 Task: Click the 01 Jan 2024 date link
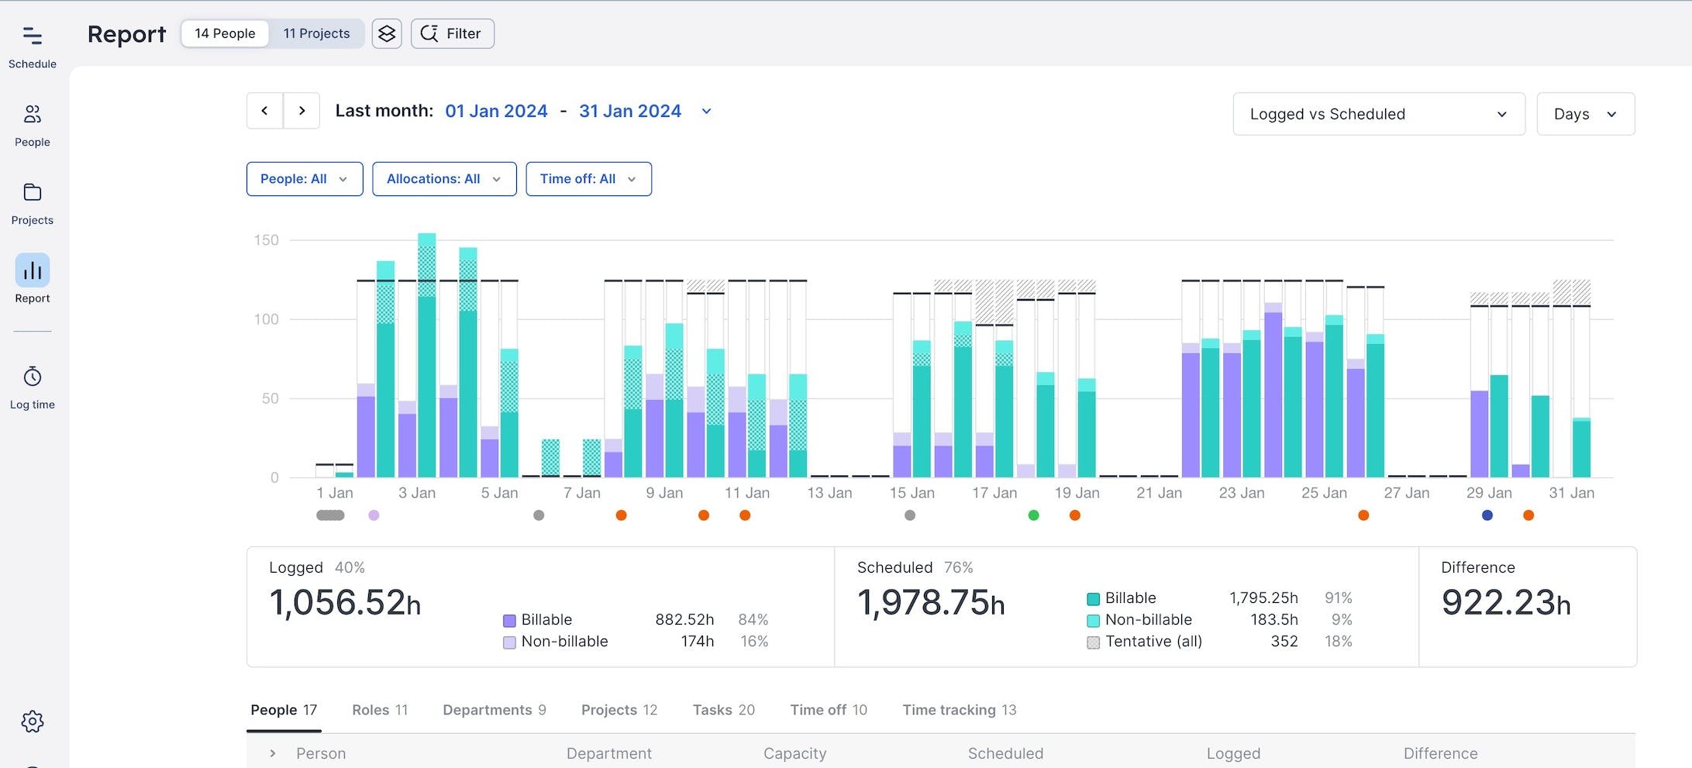click(496, 110)
